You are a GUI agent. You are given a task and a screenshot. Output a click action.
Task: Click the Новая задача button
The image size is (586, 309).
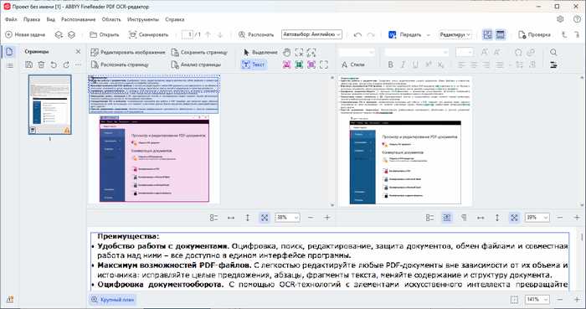[x=25, y=34]
